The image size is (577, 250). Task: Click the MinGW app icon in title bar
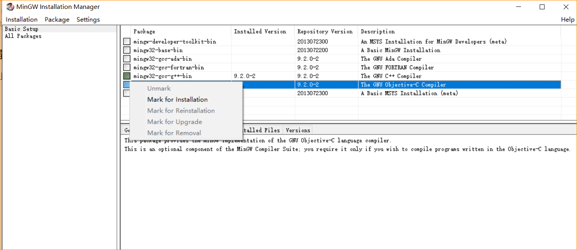pyautogui.click(x=10, y=7)
